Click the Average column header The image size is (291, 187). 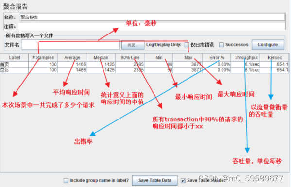72,58
